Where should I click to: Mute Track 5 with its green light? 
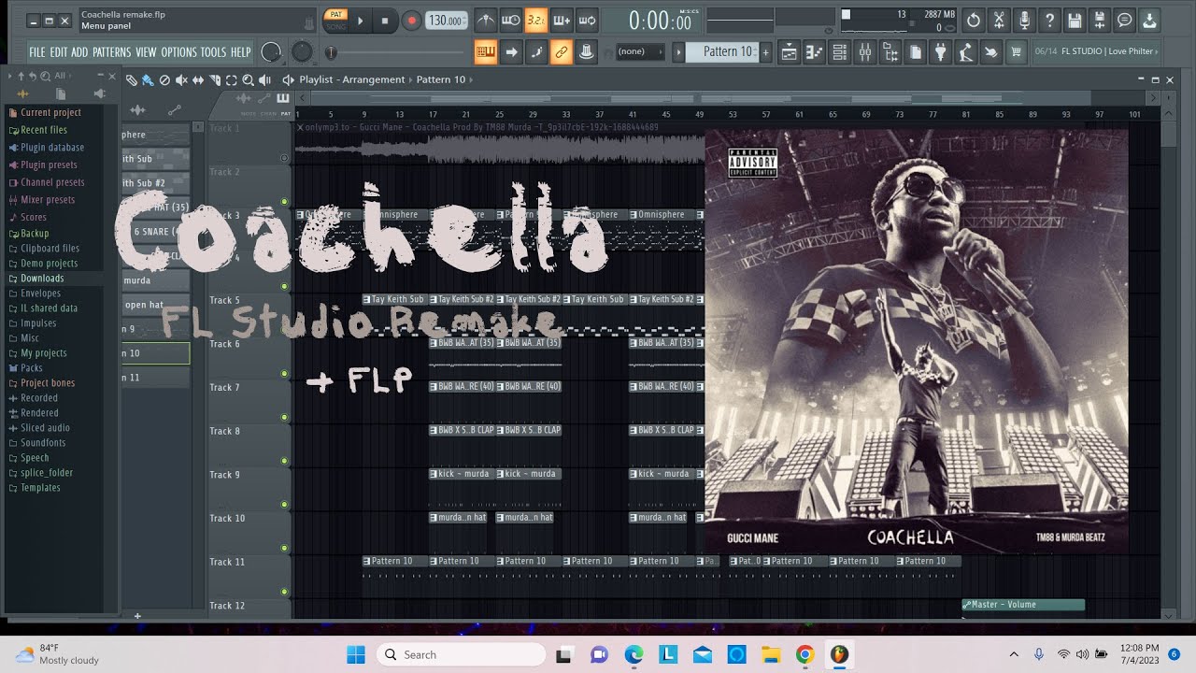click(x=284, y=332)
